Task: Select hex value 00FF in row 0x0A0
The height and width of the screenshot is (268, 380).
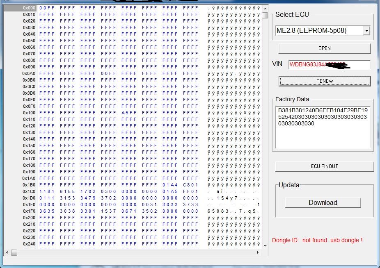Action: [x=108, y=73]
